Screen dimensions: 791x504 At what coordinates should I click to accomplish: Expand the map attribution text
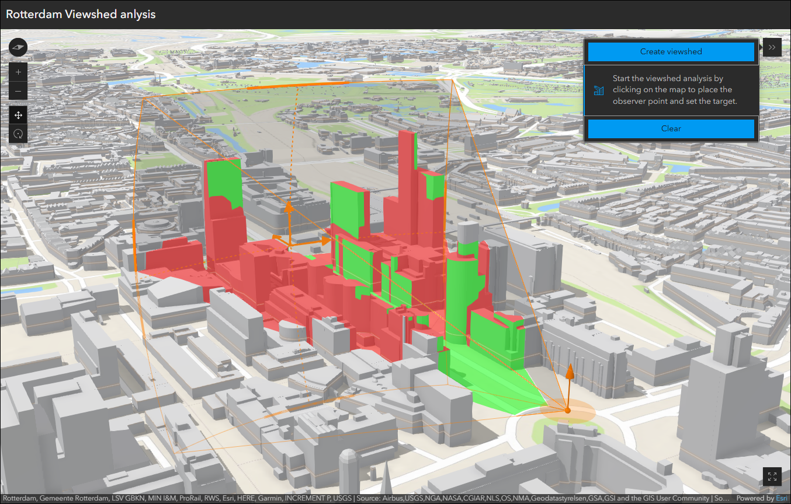tap(365, 498)
